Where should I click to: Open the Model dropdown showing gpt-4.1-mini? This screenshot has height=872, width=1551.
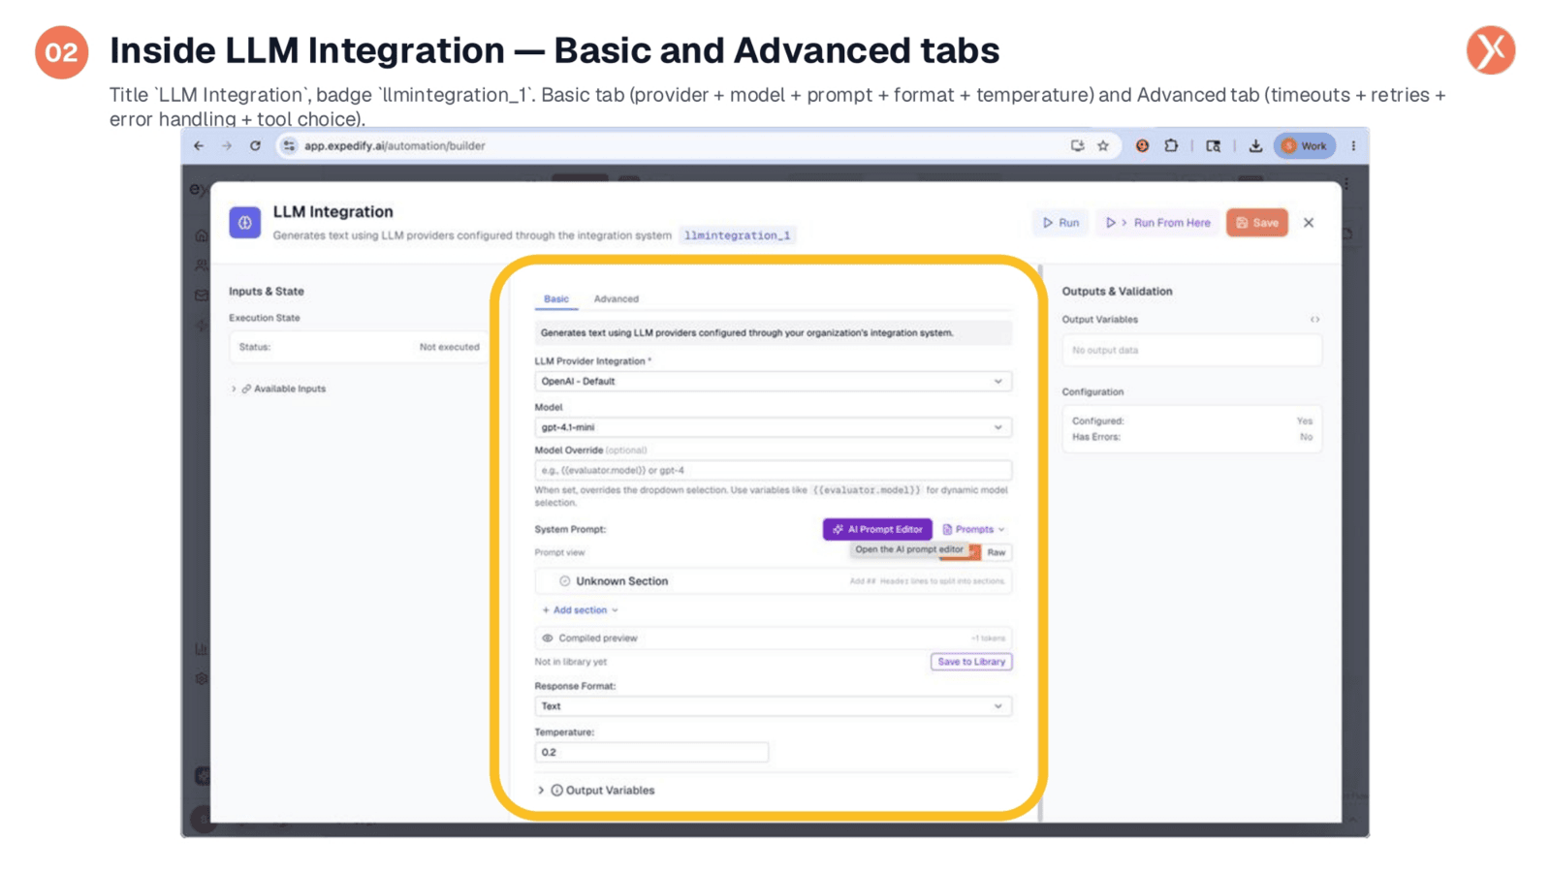tap(773, 427)
